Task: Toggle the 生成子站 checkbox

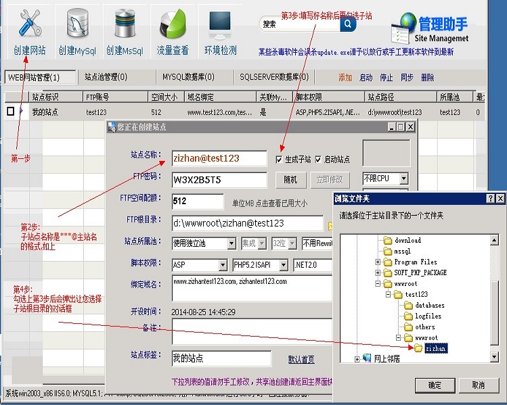Action: [280, 160]
